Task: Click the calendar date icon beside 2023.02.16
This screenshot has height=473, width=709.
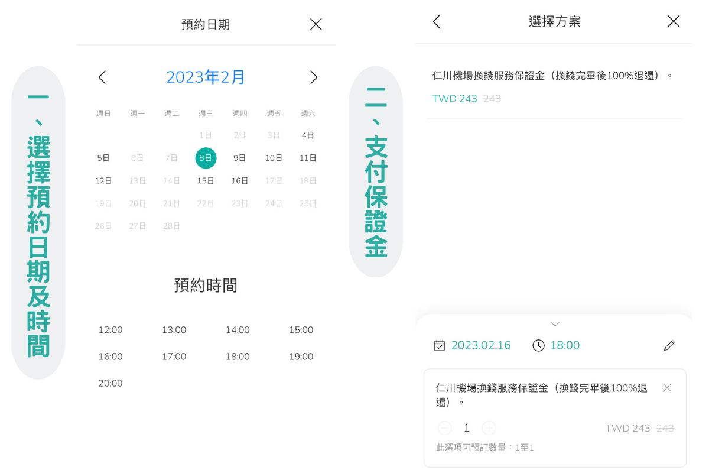Action: click(440, 345)
